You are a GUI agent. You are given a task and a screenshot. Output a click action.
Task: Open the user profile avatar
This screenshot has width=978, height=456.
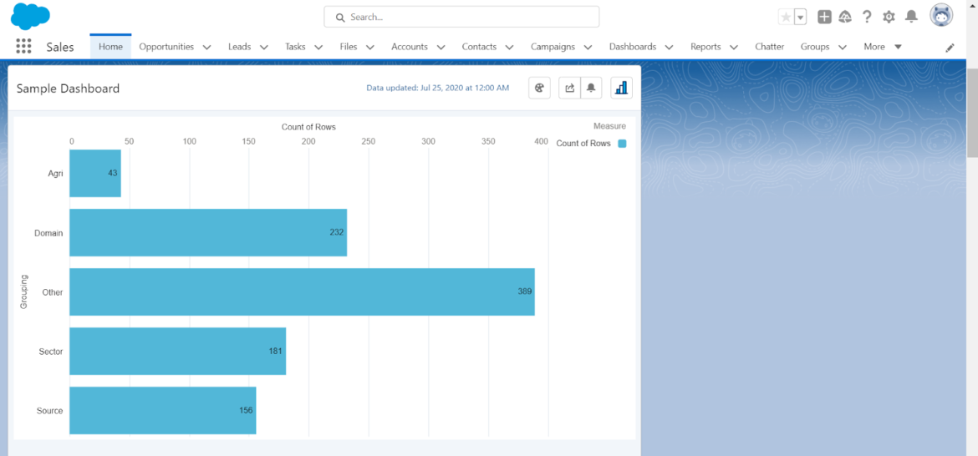click(941, 16)
